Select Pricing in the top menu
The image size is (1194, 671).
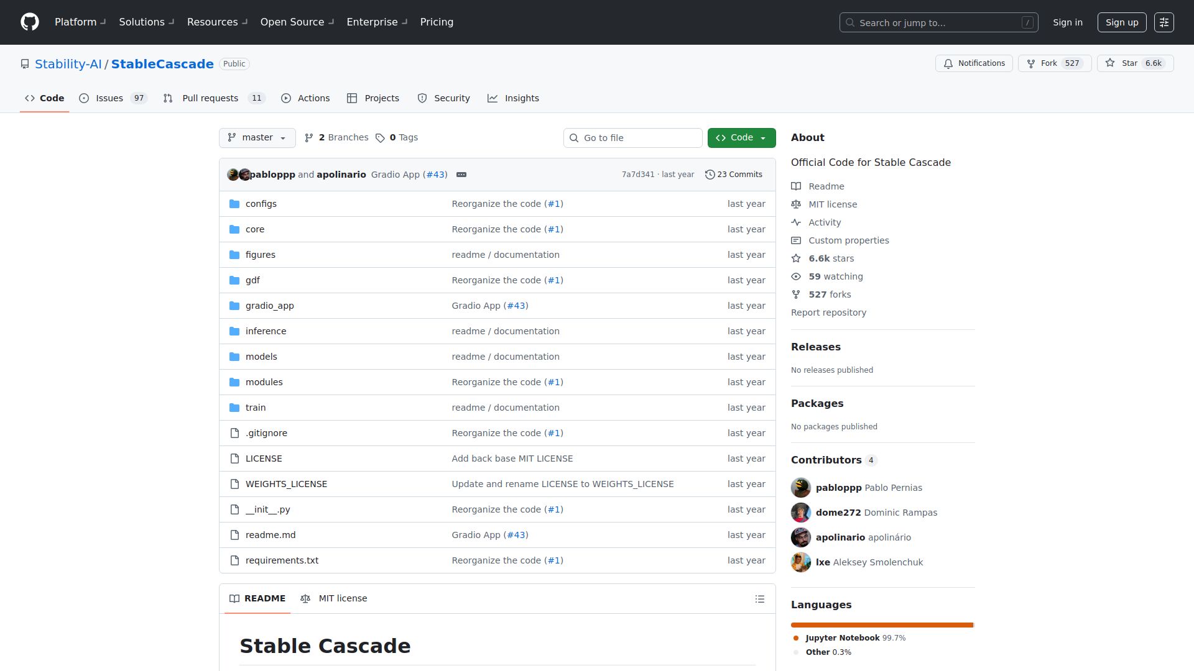pos(437,22)
